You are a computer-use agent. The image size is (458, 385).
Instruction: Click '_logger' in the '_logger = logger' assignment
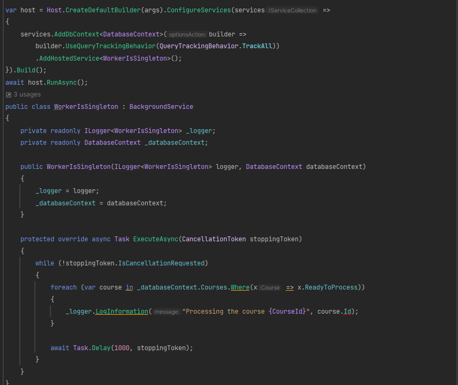pos(48,191)
